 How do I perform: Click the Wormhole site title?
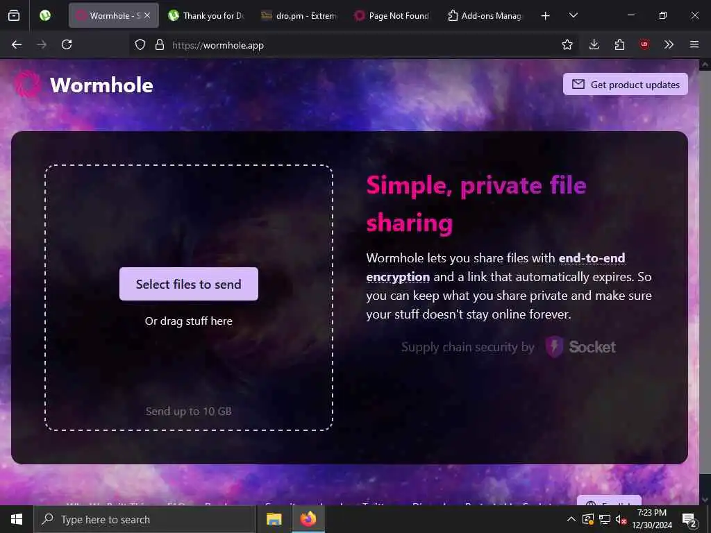click(x=101, y=85)
